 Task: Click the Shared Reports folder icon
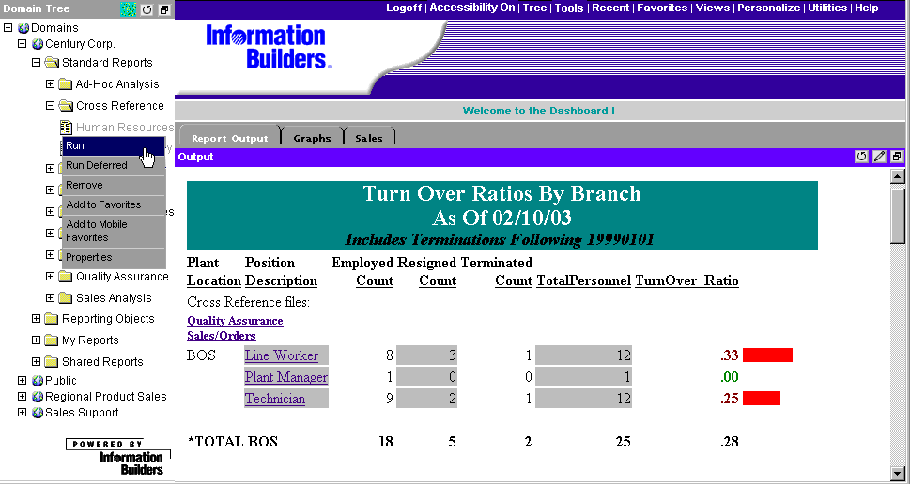tap(52, 362)
